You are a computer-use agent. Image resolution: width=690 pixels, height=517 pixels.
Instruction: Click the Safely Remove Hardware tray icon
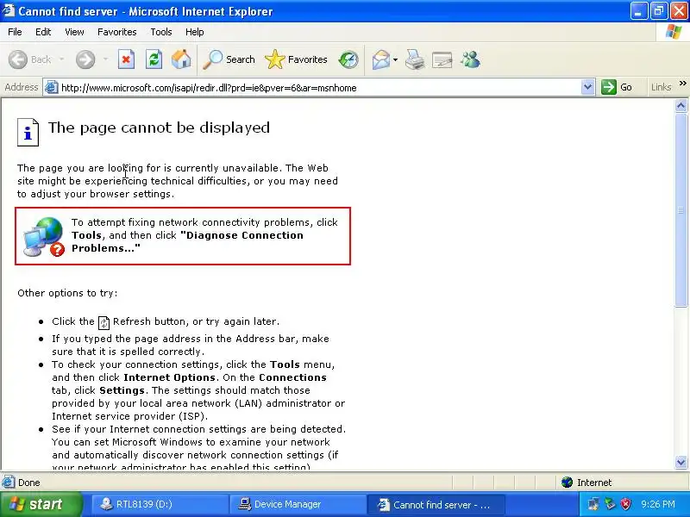click(610, 504)
